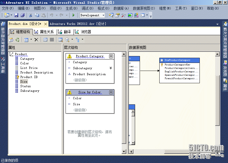
Task: Delete the selected item with the X icon
Action: click(36, 40)
